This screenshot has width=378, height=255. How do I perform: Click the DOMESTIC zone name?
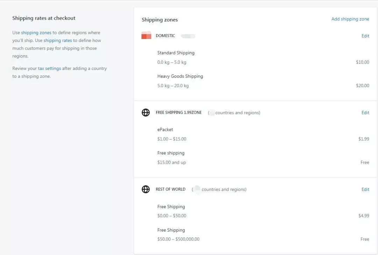point(165,36)
